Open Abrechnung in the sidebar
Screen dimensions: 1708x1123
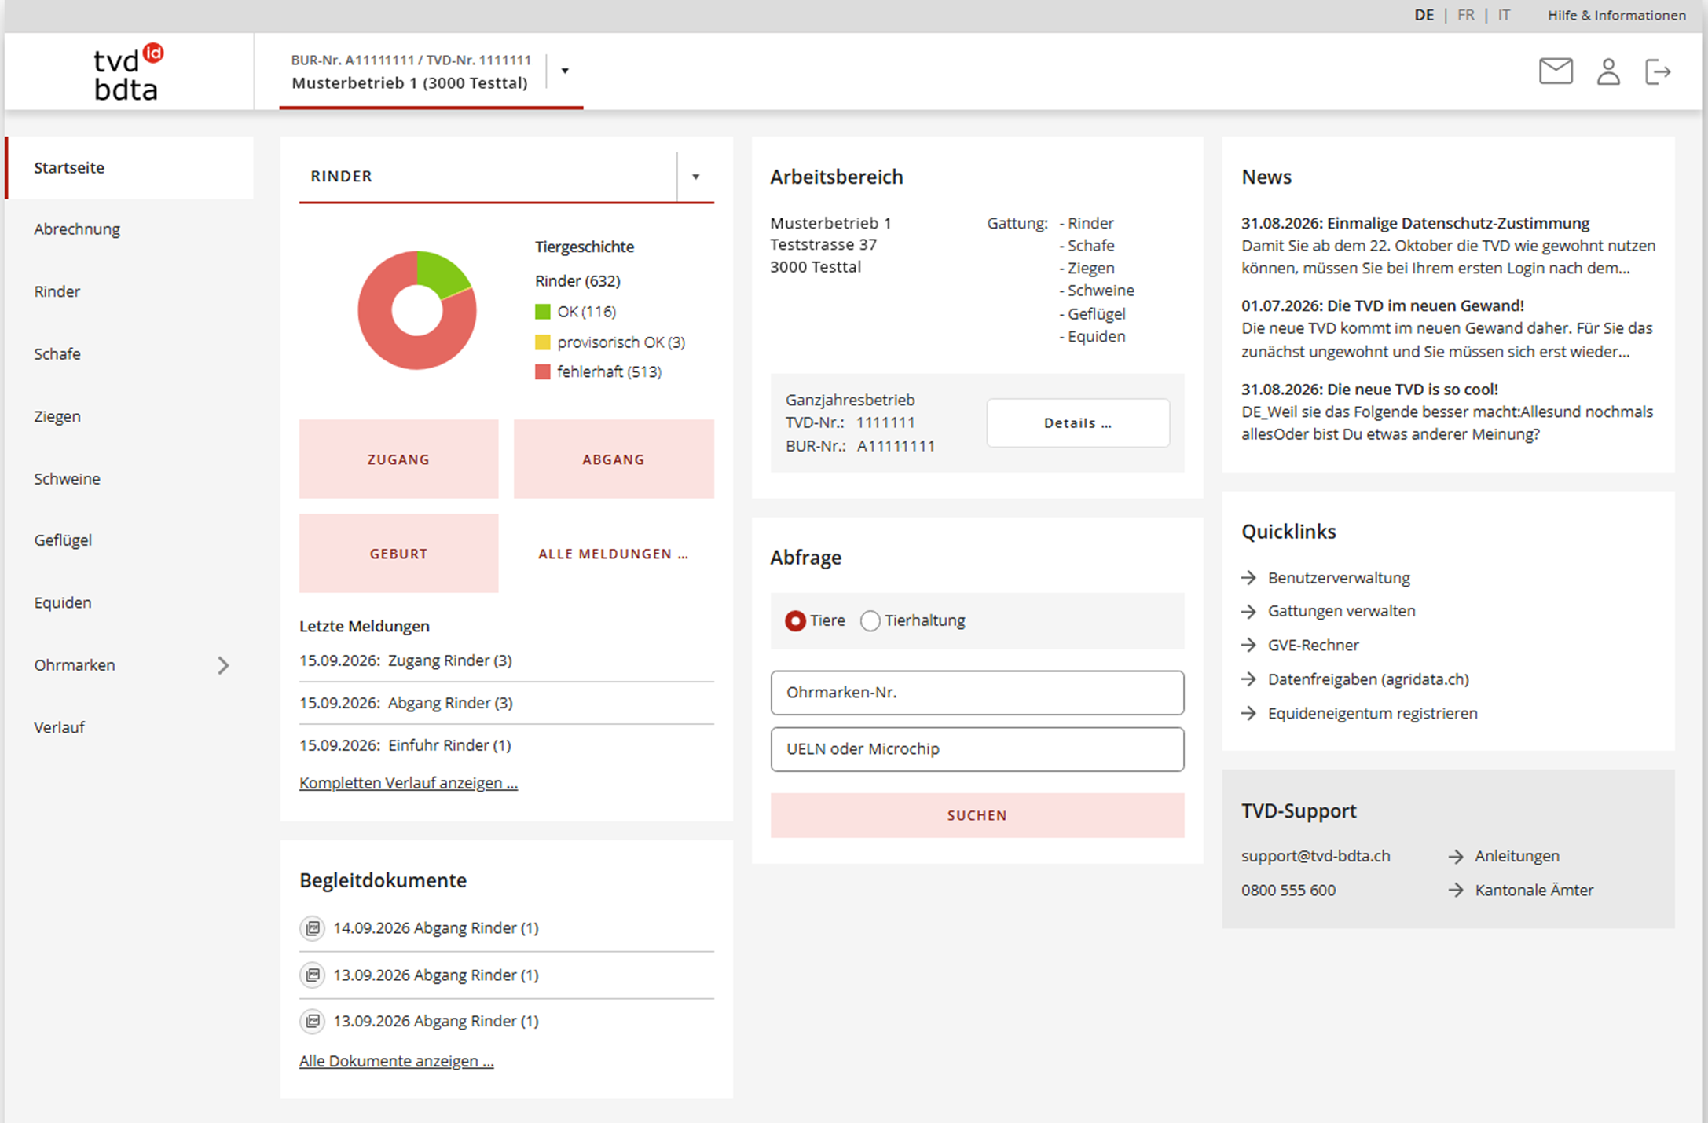(x=77, y=229)
